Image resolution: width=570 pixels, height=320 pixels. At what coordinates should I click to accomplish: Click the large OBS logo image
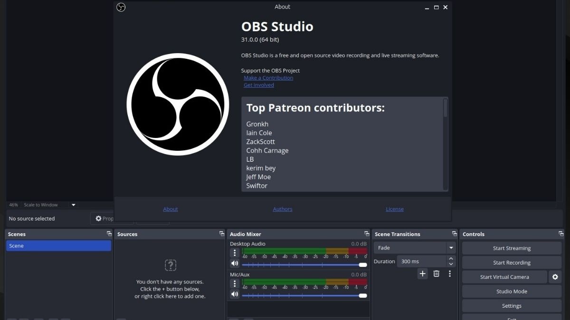[x=178, y=104]
